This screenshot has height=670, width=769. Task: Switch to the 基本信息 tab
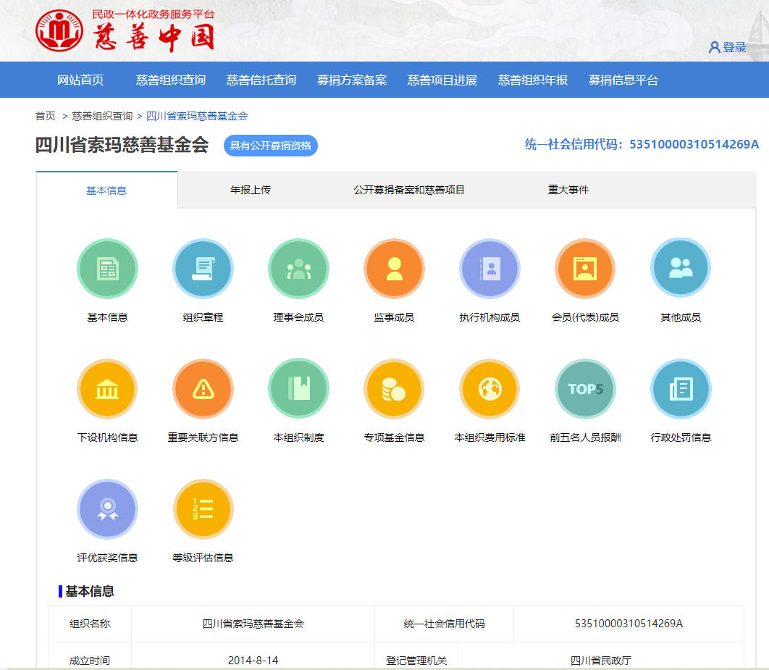[106, 190]
